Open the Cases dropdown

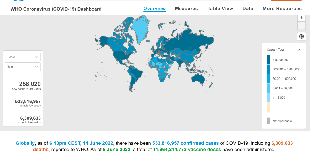23,57
